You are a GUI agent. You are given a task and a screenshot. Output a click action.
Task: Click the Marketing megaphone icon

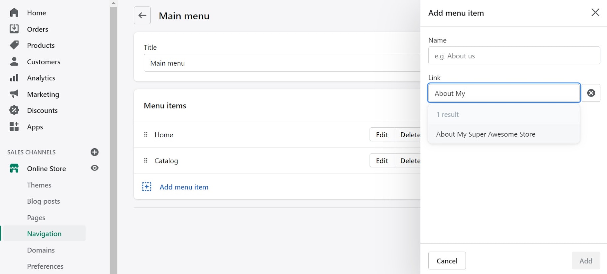point(14,94)
